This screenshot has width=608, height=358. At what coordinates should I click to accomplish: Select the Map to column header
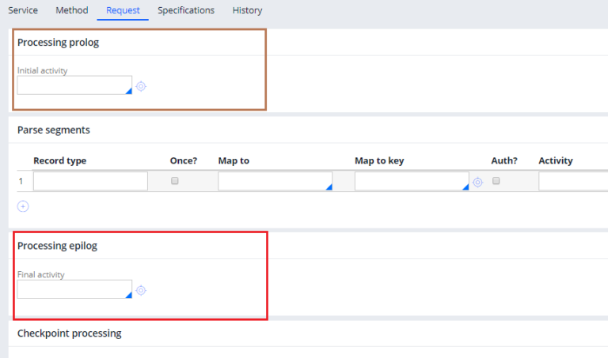pyautogui.click(x=234, y=160)
